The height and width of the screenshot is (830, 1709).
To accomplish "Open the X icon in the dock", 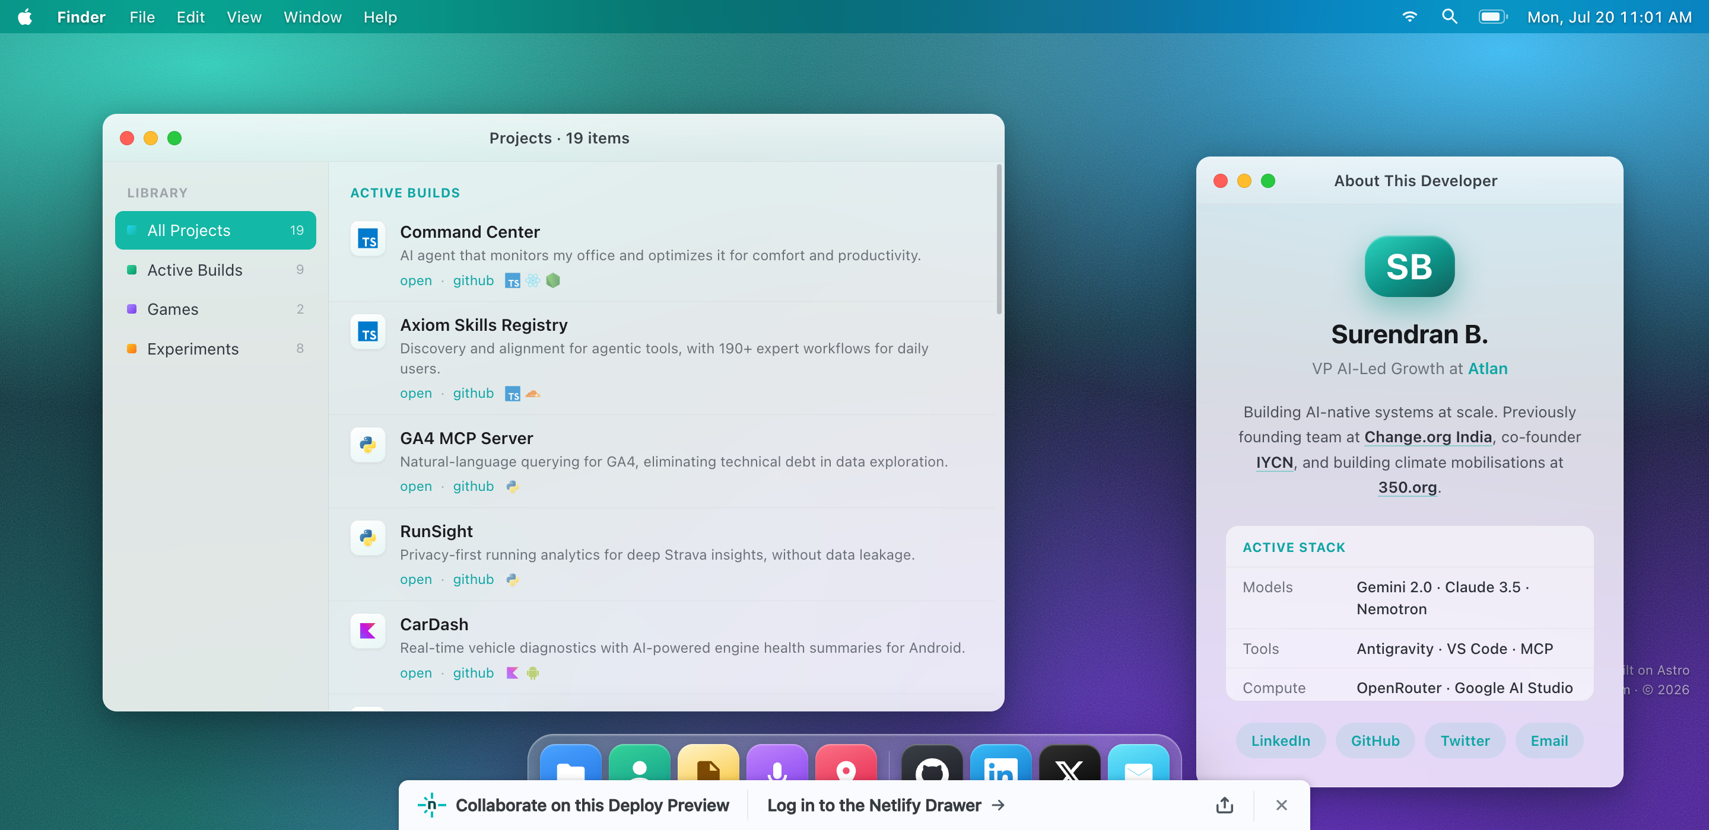I will pos(1069,762).
